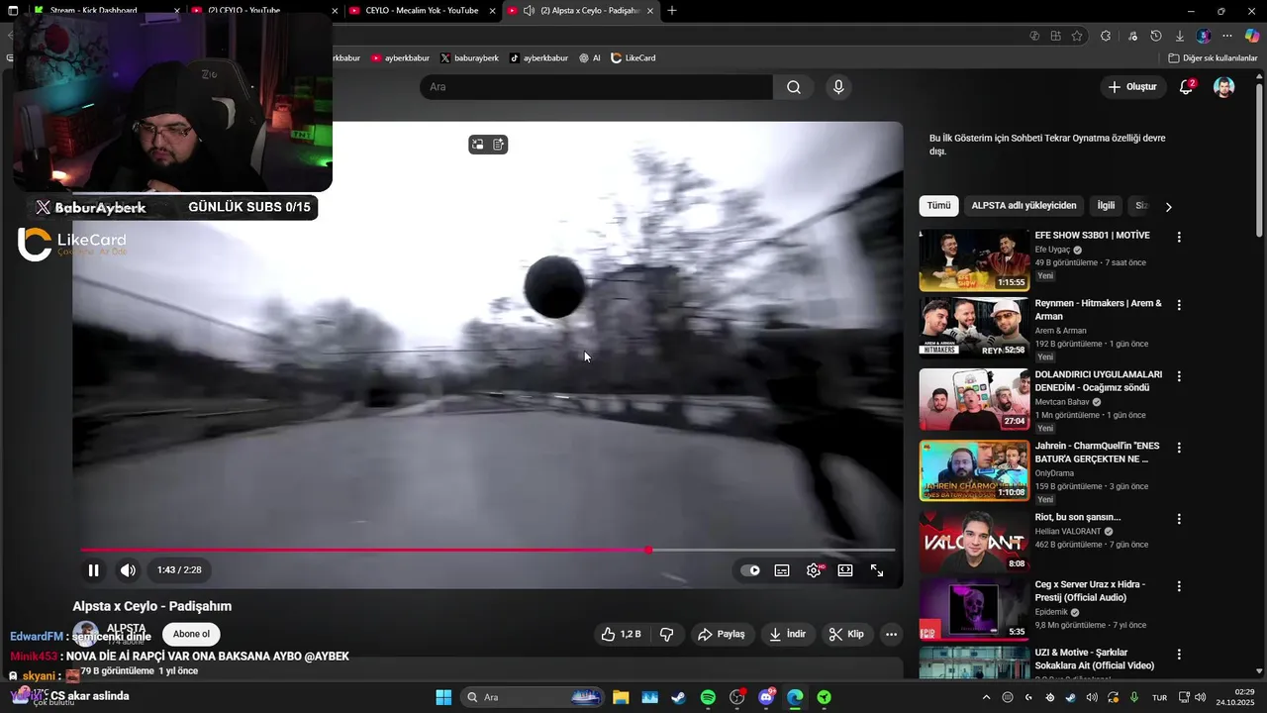
Task: Open options for UZI & Motive video
Action: tap(1178, 655)
